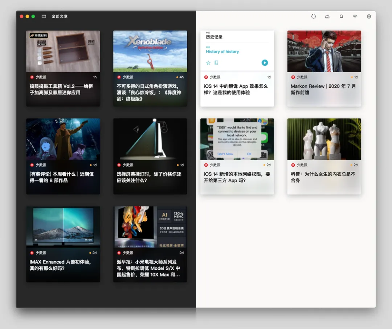Open the Markon Review article title

click(x=323, y=89)
